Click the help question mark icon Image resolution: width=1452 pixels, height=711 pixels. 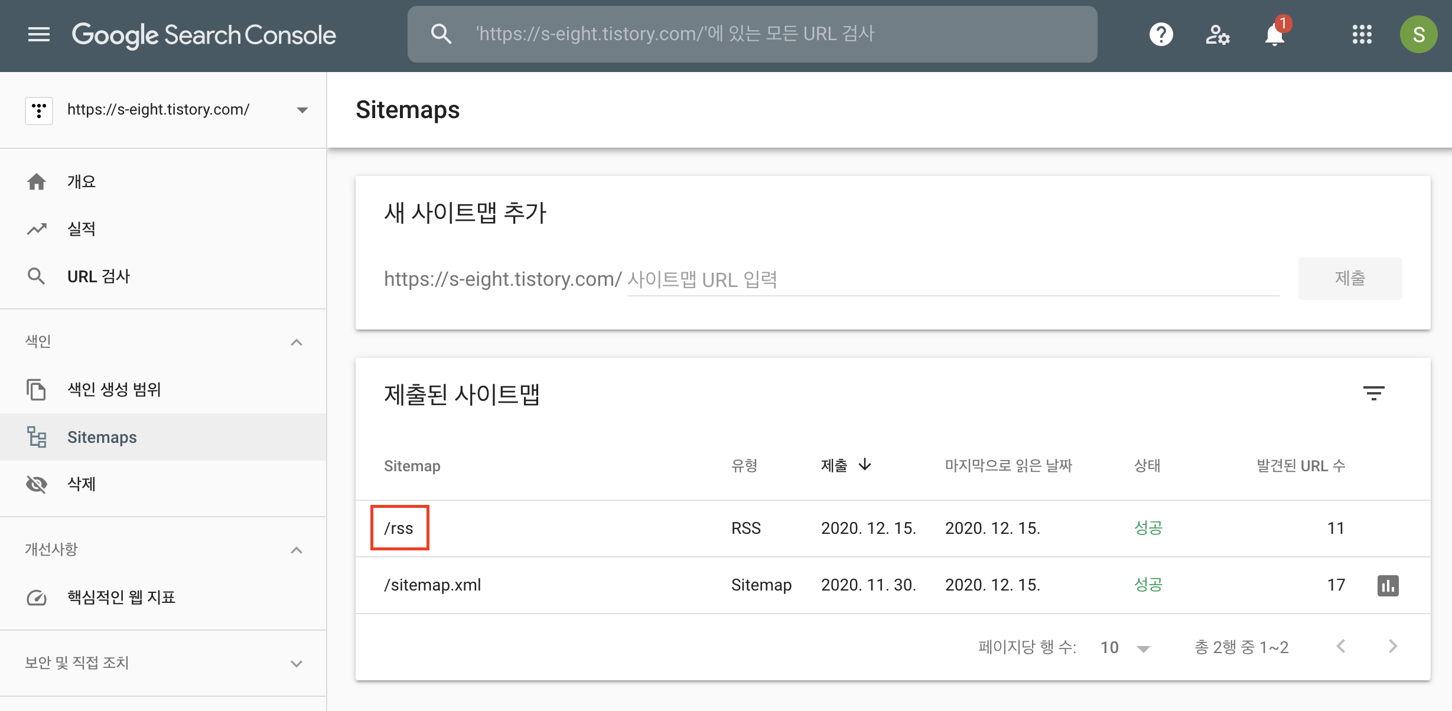click(x=1161, y=34)
